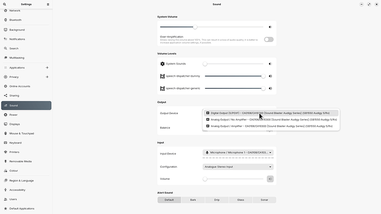Mute System Sounds with speaker button
This screenshot has width=381, height=214.
click(x=270, y=64)
